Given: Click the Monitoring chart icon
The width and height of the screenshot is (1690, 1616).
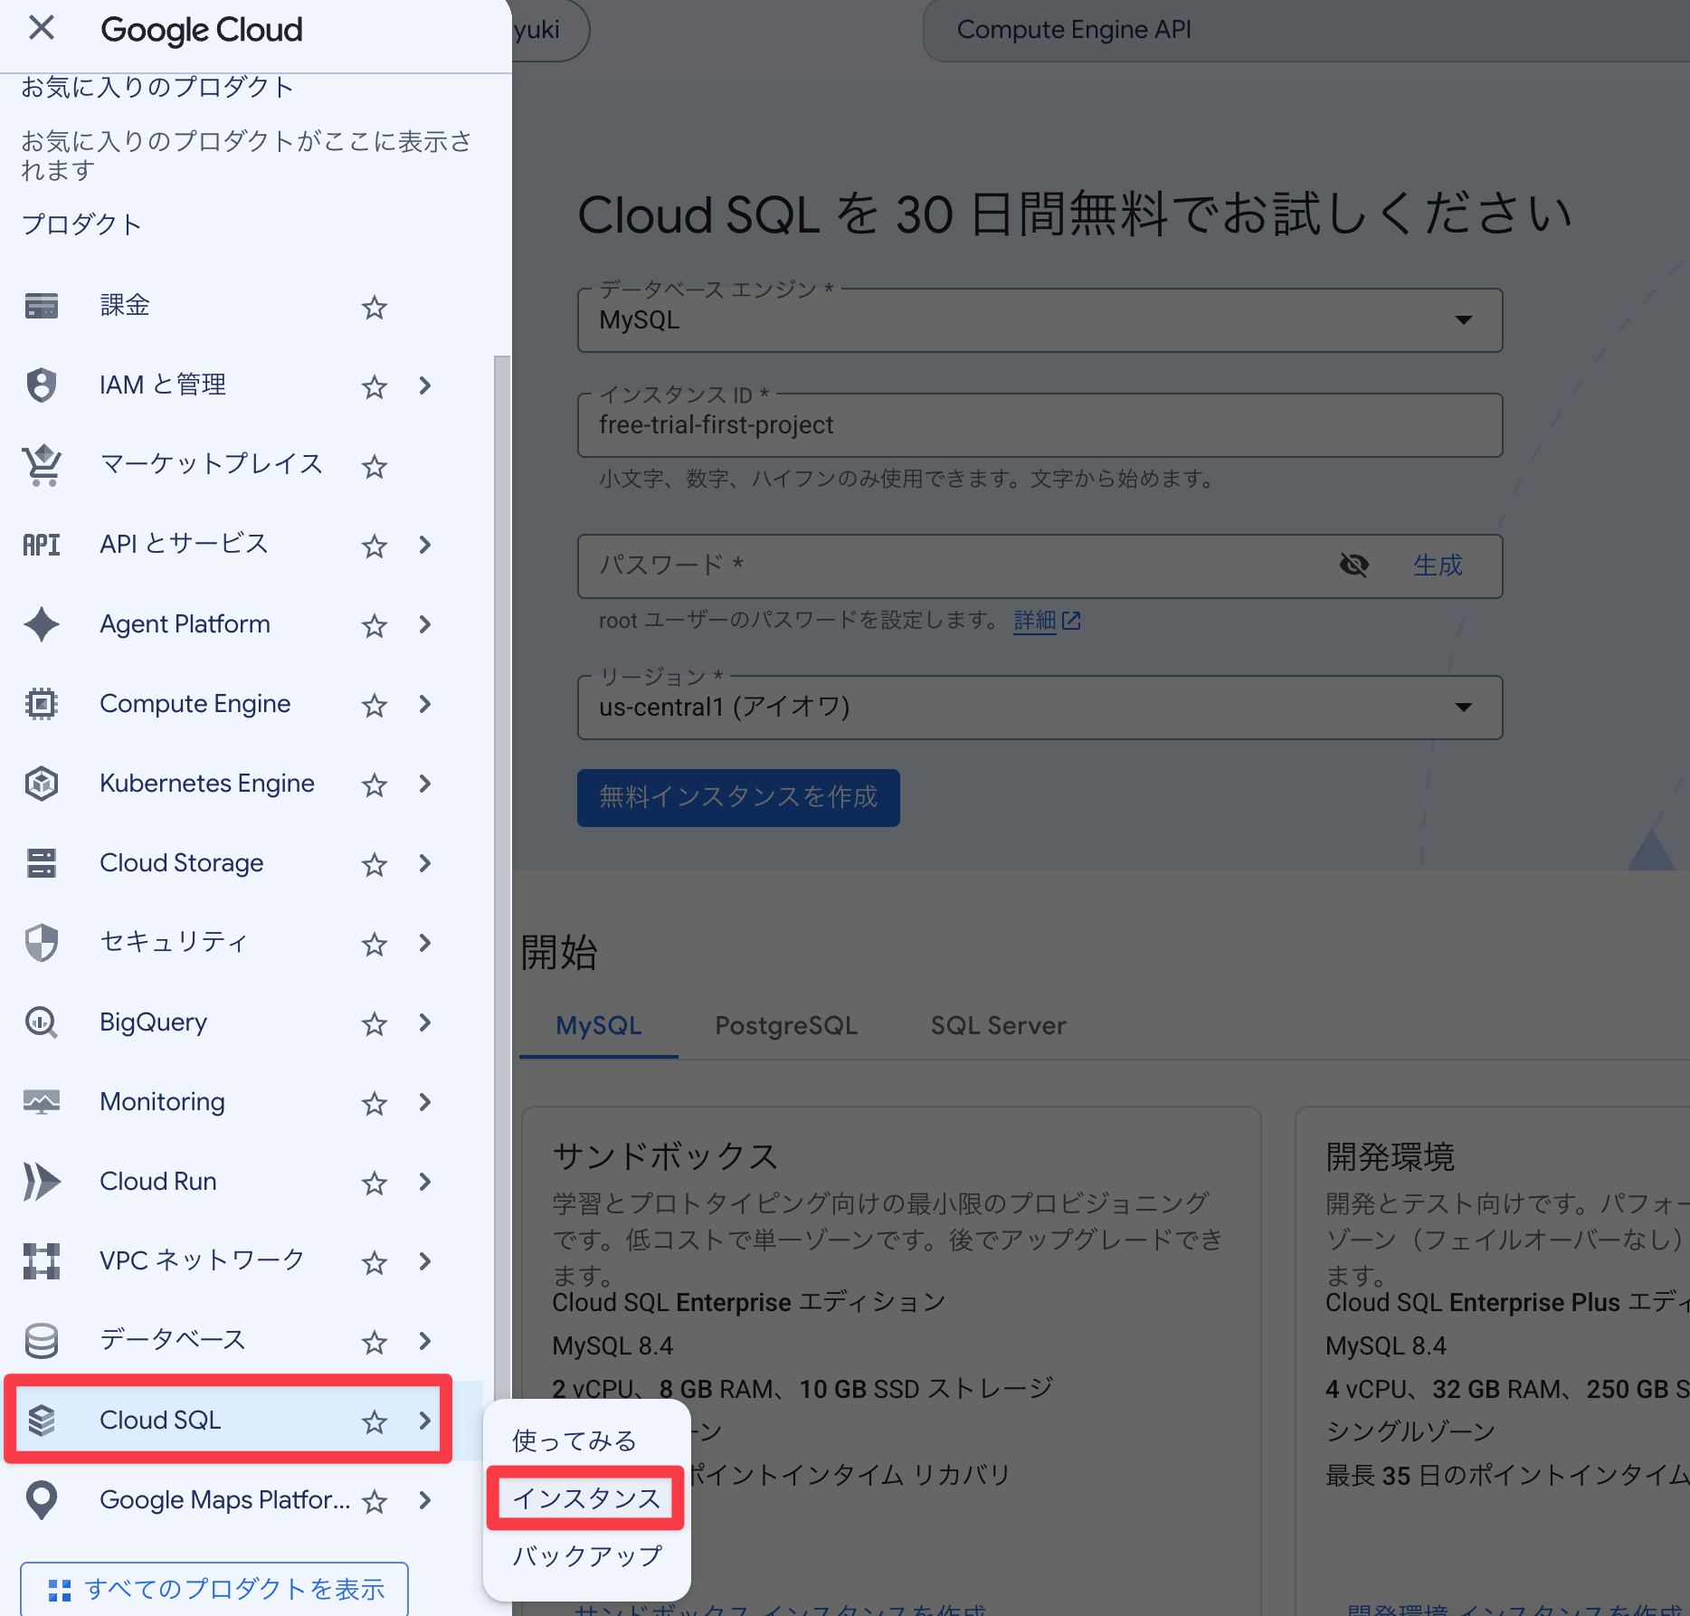Looking at the screenshot, I should (x=42, y=1102).
